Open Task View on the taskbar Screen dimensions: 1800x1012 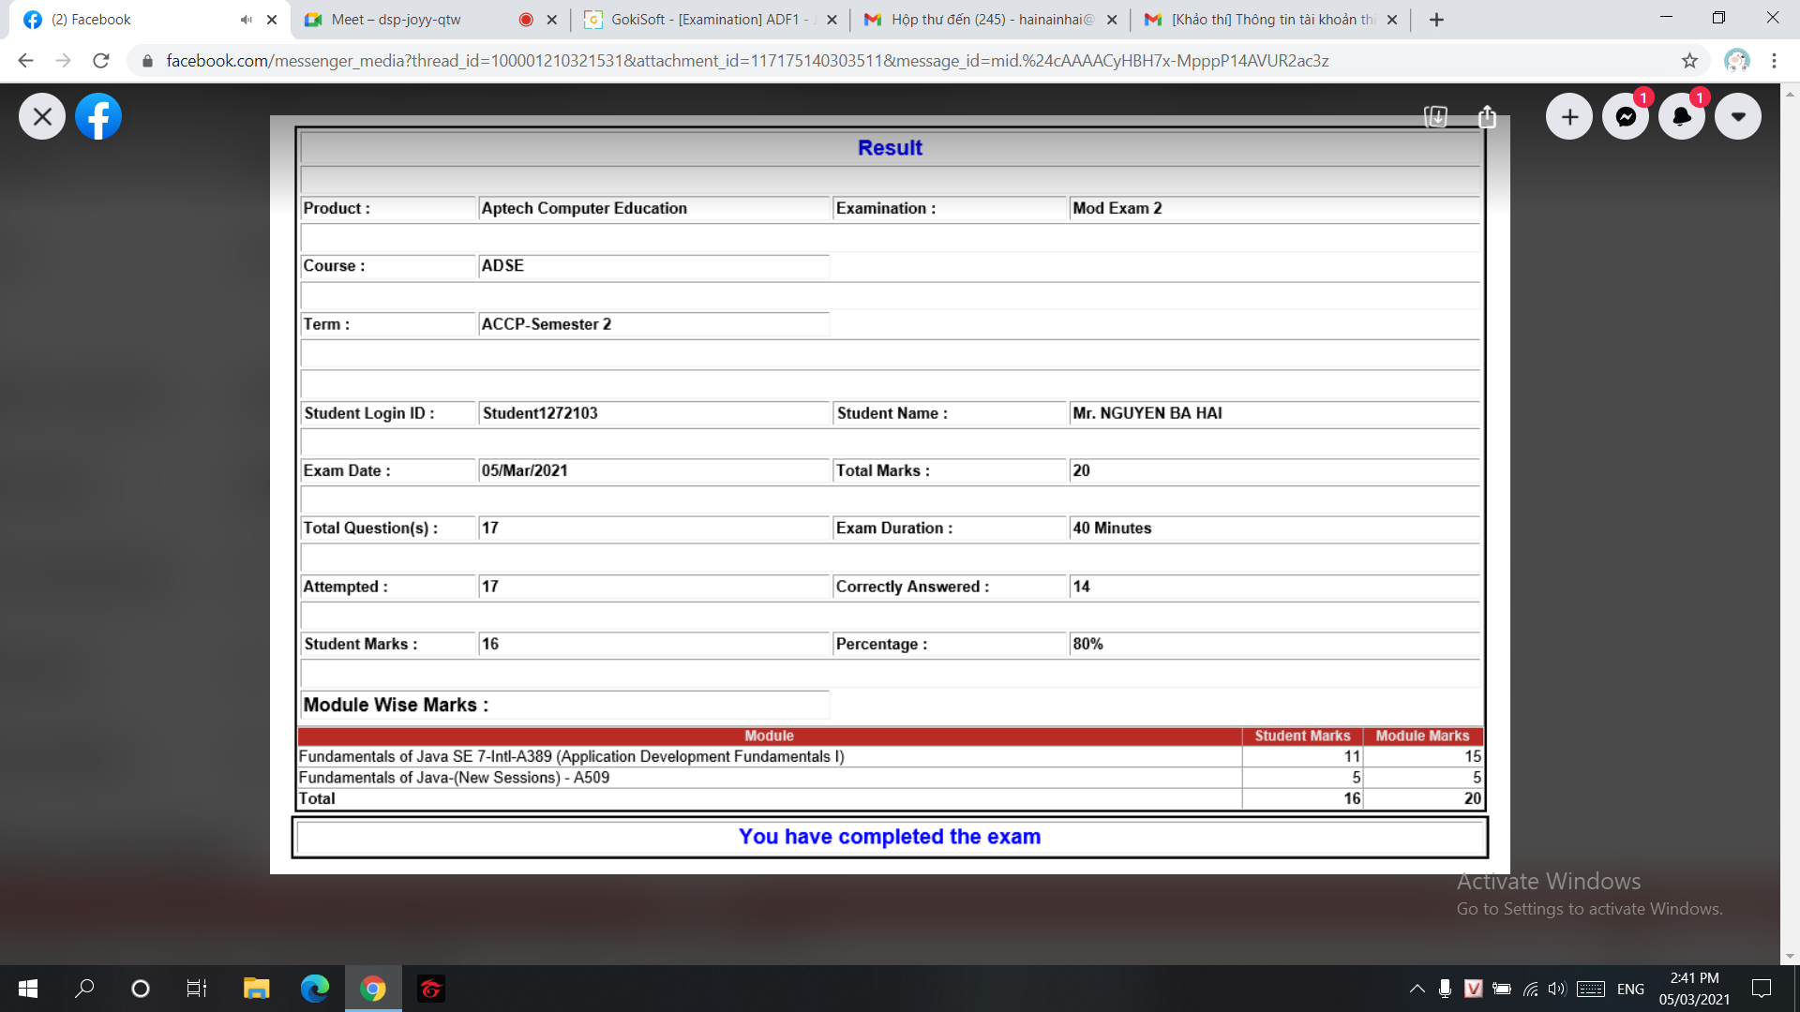click(197, 989)
